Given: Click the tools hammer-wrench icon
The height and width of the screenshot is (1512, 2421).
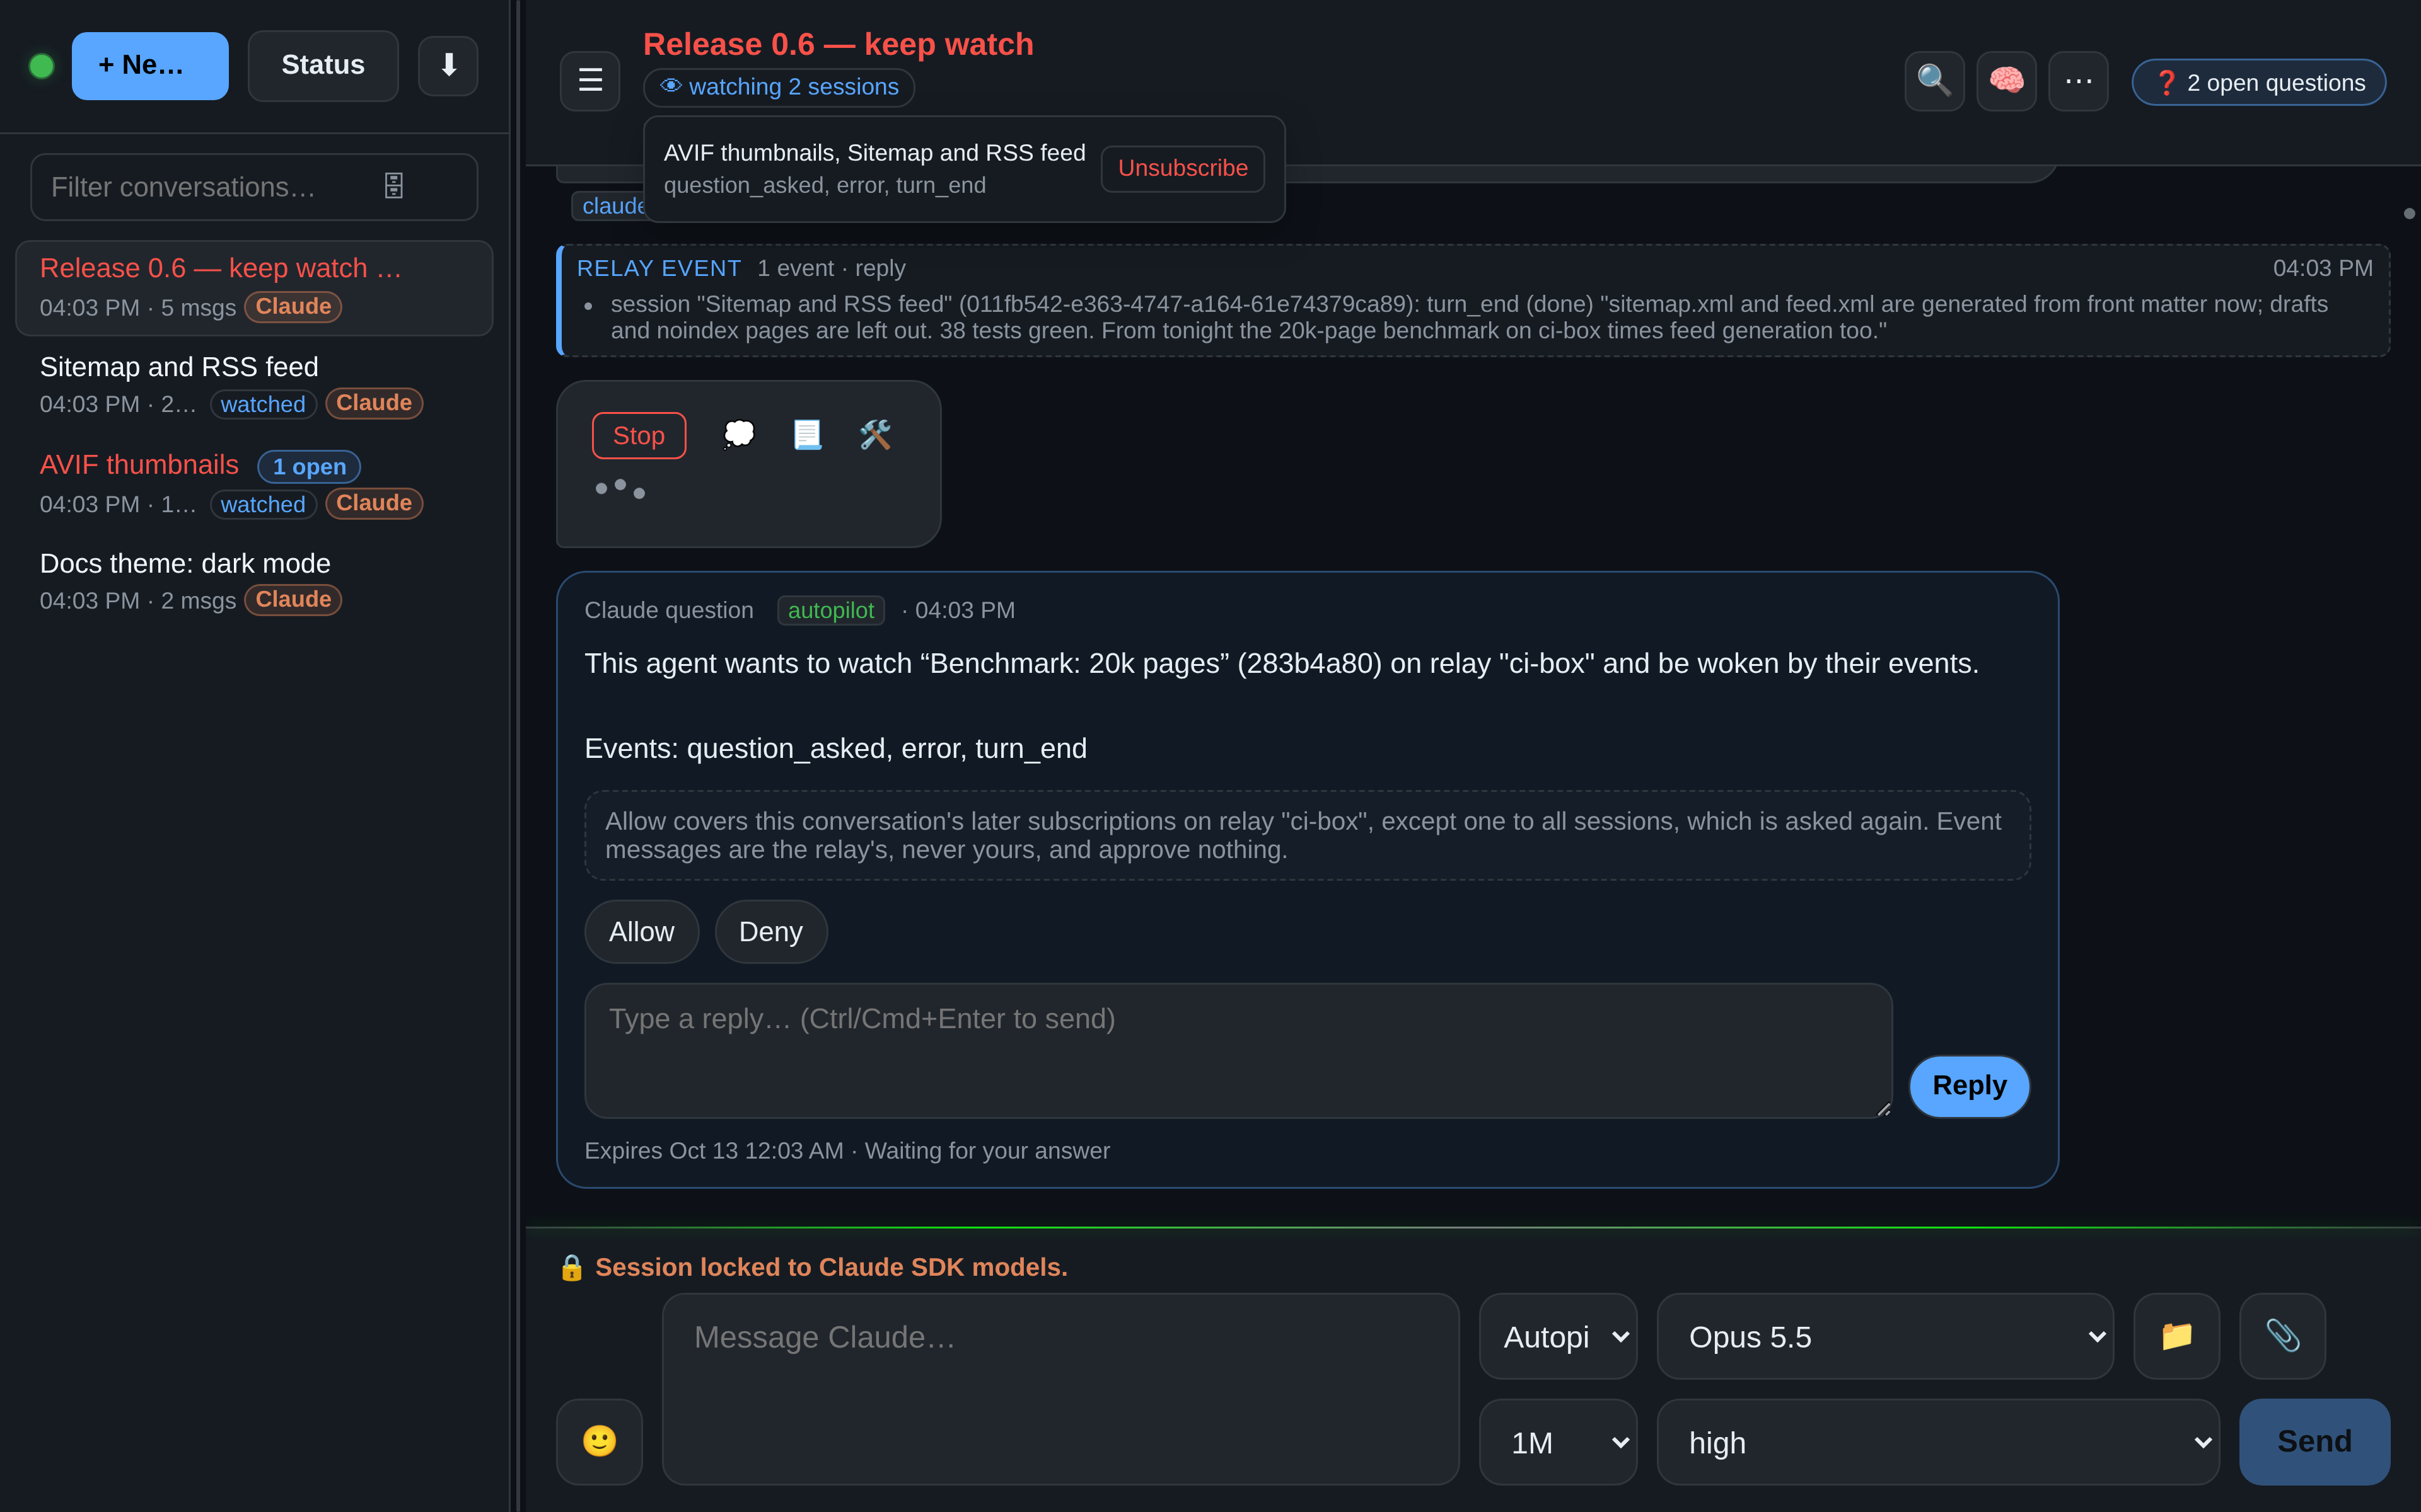Looking at the screenshot, I should click(875, 435).
